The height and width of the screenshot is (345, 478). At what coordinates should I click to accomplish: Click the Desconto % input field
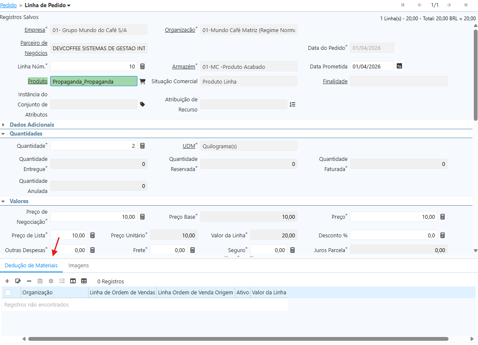coord(393,235)
